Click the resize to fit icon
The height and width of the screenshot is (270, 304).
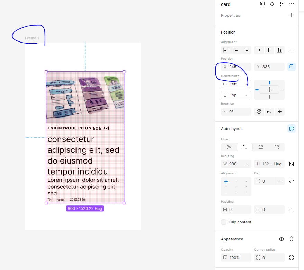[292, 164]
